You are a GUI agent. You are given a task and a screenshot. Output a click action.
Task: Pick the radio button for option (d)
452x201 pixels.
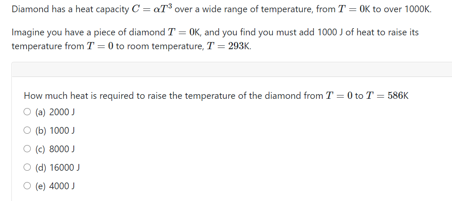click(27, 167)
